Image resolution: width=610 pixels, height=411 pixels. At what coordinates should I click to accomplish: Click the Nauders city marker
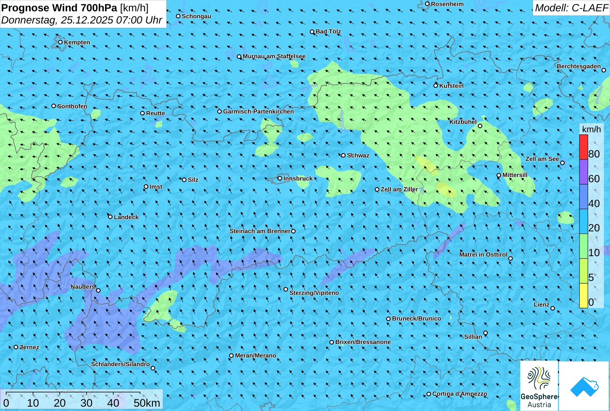click(x=98, y=291)
